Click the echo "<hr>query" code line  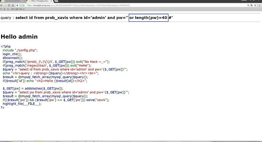click(x=51, y=73)
